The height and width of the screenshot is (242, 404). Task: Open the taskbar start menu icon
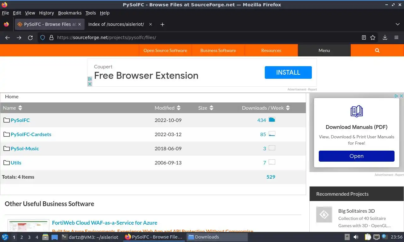pyautogui.click(x=5, y=237)
